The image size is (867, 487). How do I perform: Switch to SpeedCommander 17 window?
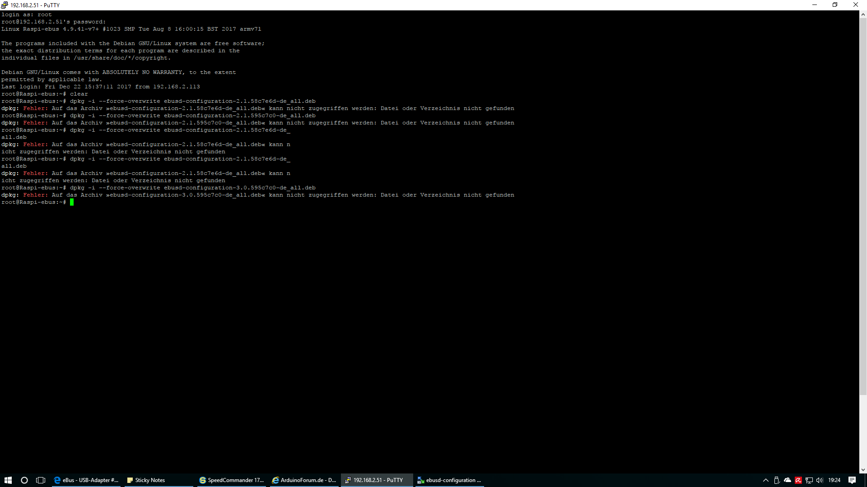point(232,480)
